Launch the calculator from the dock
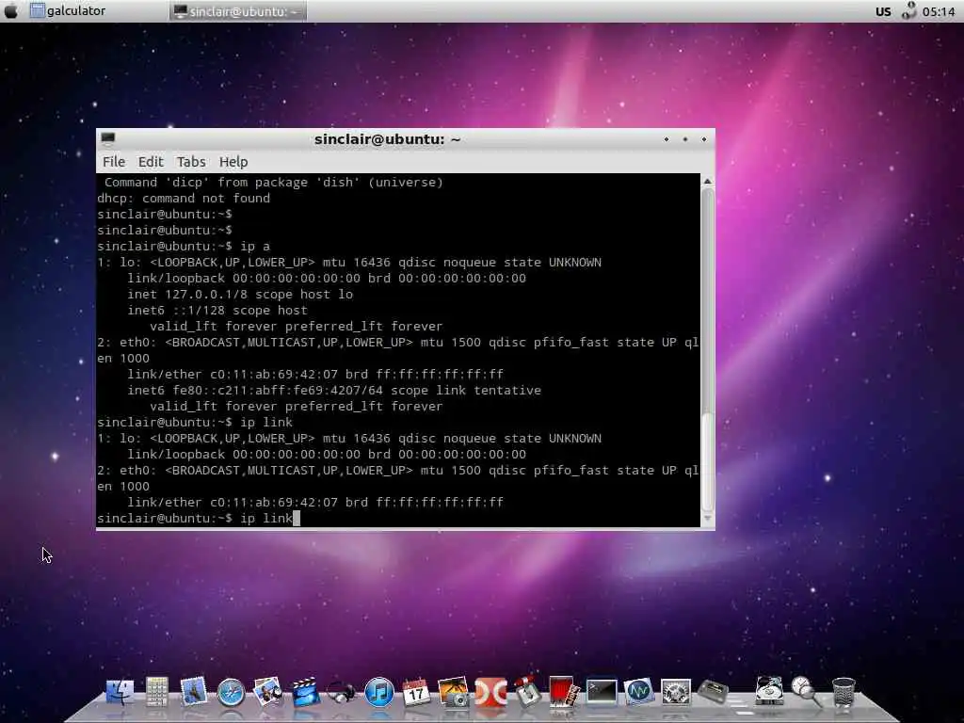The image size is (964, 723). coord(157,692)
